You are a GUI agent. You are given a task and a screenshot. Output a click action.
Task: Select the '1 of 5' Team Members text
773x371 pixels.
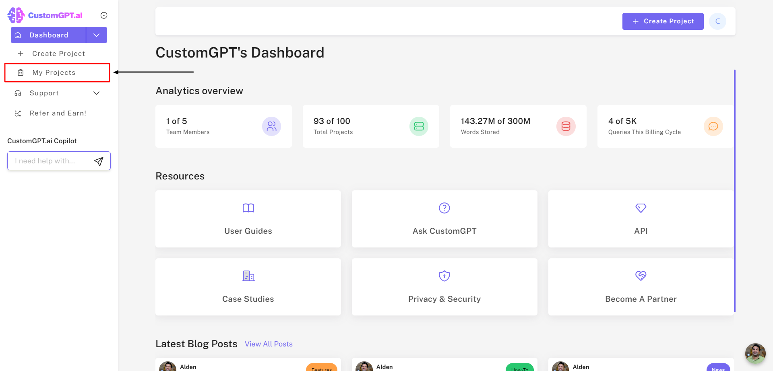point(177,121)
